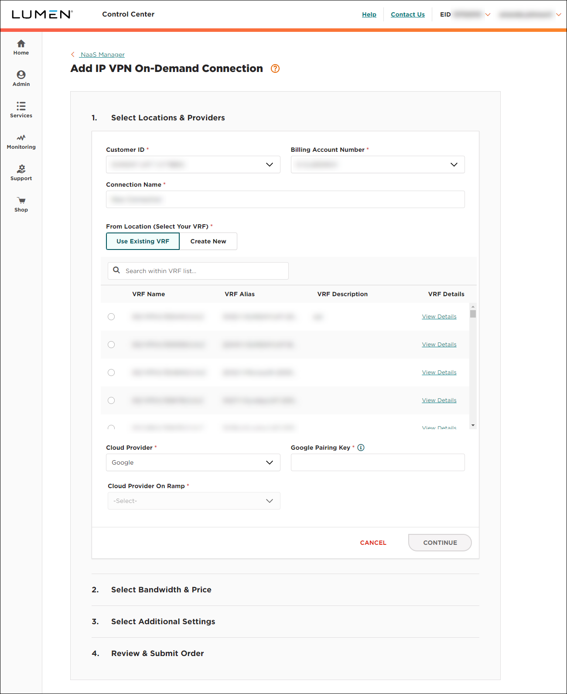Screen dimensions: 567x694
Task: Click the VRF Description column header
Action: point(343,294)
